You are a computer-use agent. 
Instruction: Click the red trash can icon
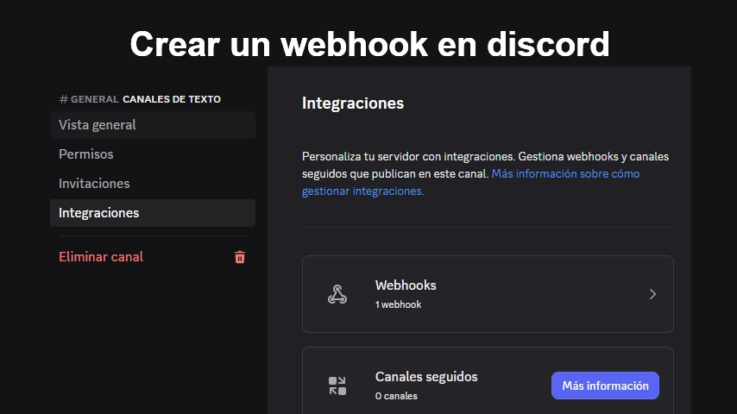tap(240, 257)
